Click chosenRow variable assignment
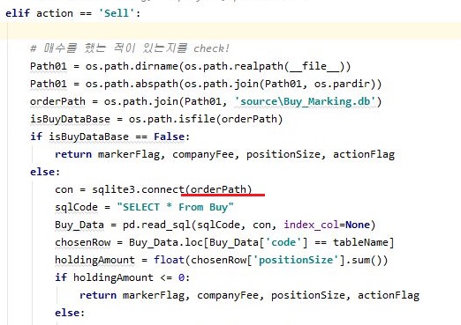Image resolution: width=461 pixels, height=325 pixels. click(x=82, y=242)
